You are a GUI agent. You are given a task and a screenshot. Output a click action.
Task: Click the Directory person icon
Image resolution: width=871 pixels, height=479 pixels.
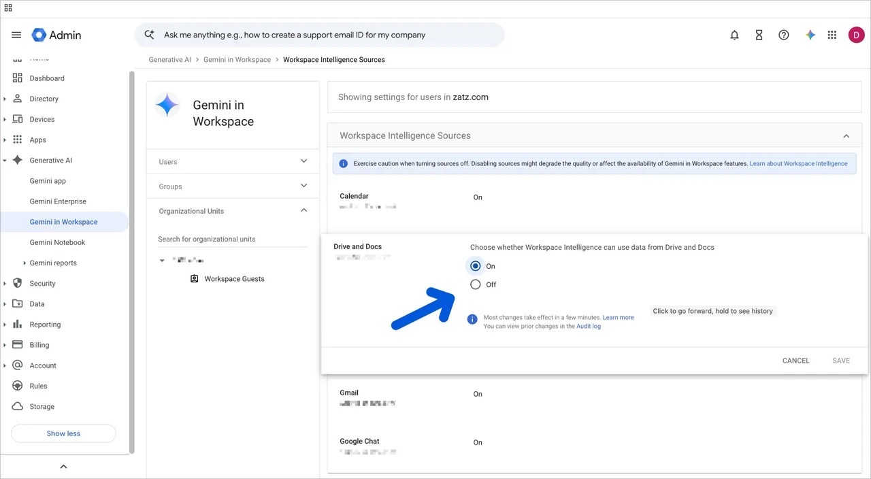pos(18,99)
